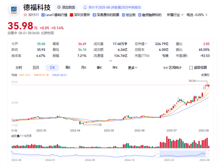Open 区间统计 range statistics tool
The width and height of the screenshot is (218, 164).
point(172,68)
